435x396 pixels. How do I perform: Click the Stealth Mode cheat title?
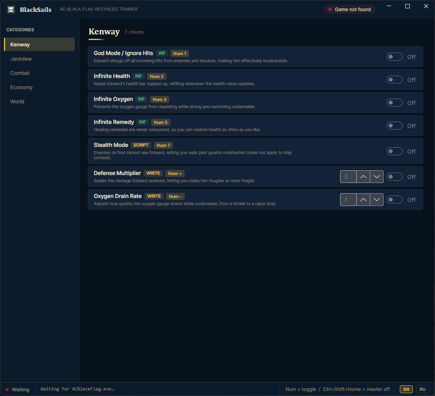click(x=111, y=145)
